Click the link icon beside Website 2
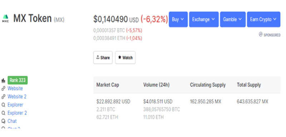Image resolution: width=286 pixels, height=137 pixels. [3, 97]
